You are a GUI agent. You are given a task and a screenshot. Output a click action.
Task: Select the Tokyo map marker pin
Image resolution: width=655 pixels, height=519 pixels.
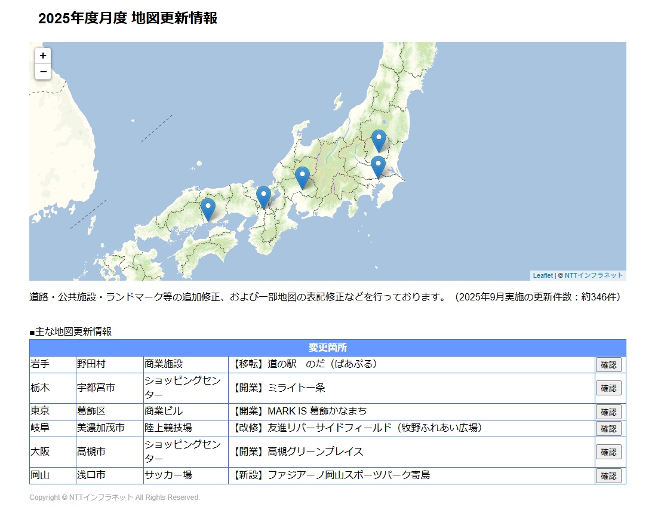click(x=378, y=168)
